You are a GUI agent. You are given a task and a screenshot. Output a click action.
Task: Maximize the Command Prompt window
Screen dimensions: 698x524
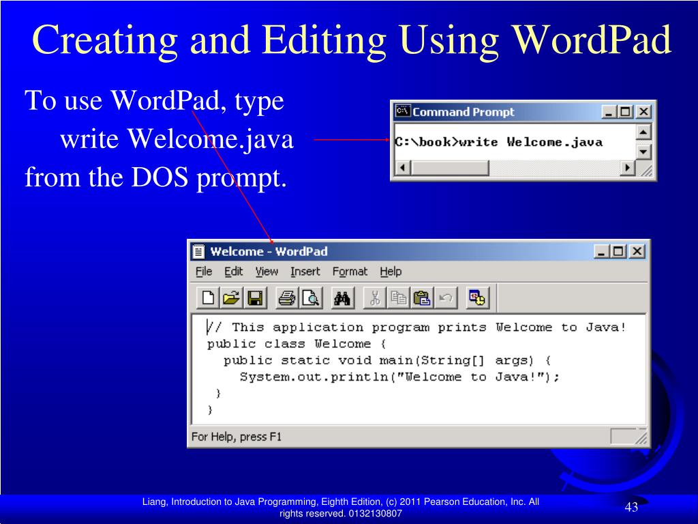click(625, 111)
